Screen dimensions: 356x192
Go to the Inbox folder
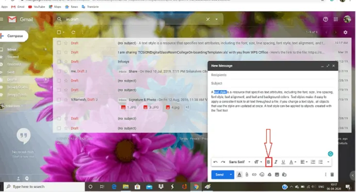12,50
